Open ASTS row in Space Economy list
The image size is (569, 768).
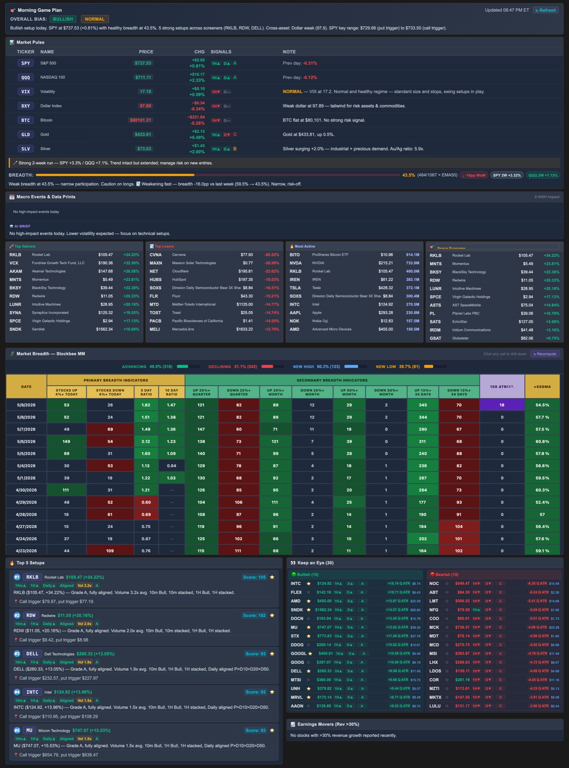[x=494, y=305]
